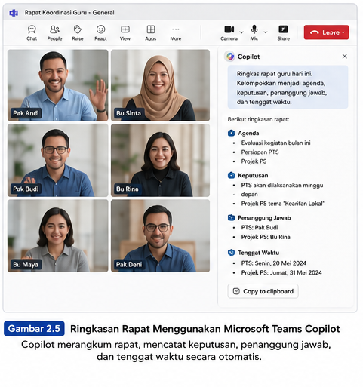Change the meeting View layout
The width and height of the screenshot is (363, 387).
[125, 33]
